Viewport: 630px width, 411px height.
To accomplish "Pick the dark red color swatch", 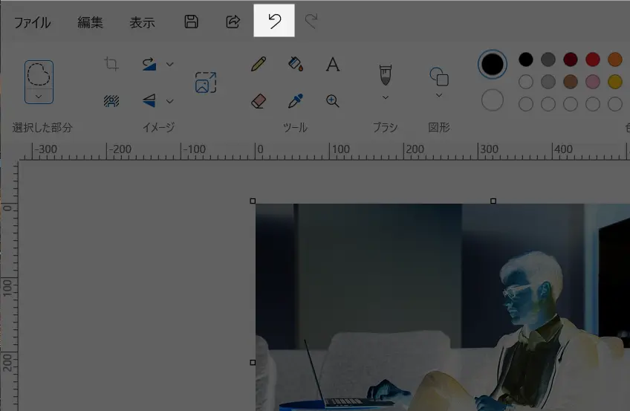I will [x=571, y=59].
